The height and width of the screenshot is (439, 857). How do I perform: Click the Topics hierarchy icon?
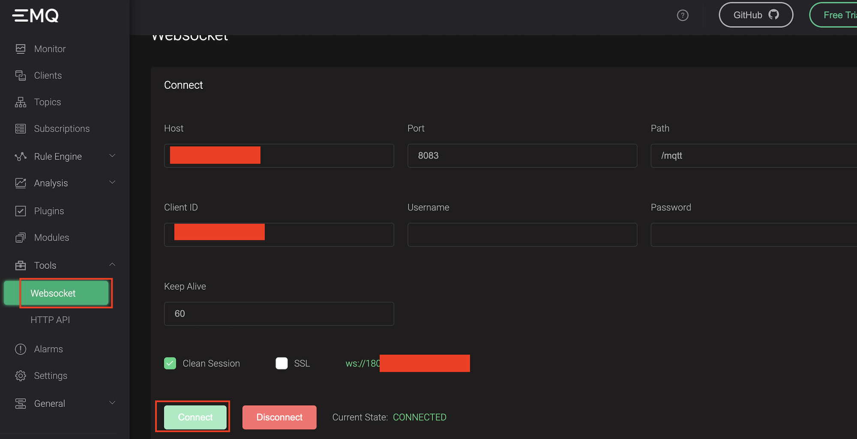pos(20,102)
